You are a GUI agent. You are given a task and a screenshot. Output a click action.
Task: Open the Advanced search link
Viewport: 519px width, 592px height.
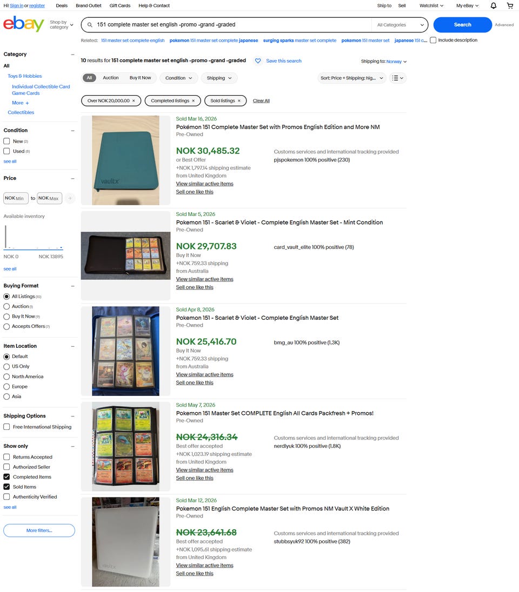point(504,25)
